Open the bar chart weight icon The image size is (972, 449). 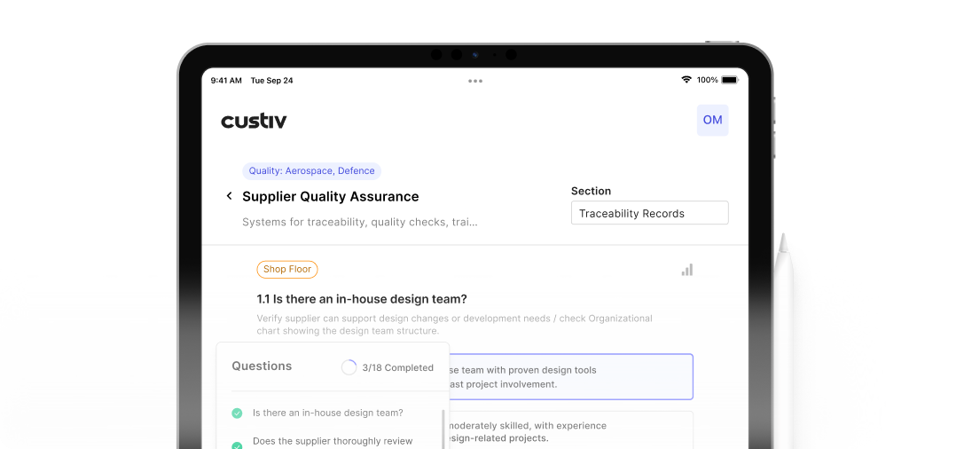click(686, 270)
